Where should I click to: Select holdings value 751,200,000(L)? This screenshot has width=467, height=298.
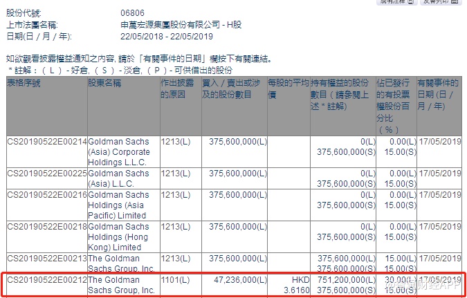(x=347, y=280)
